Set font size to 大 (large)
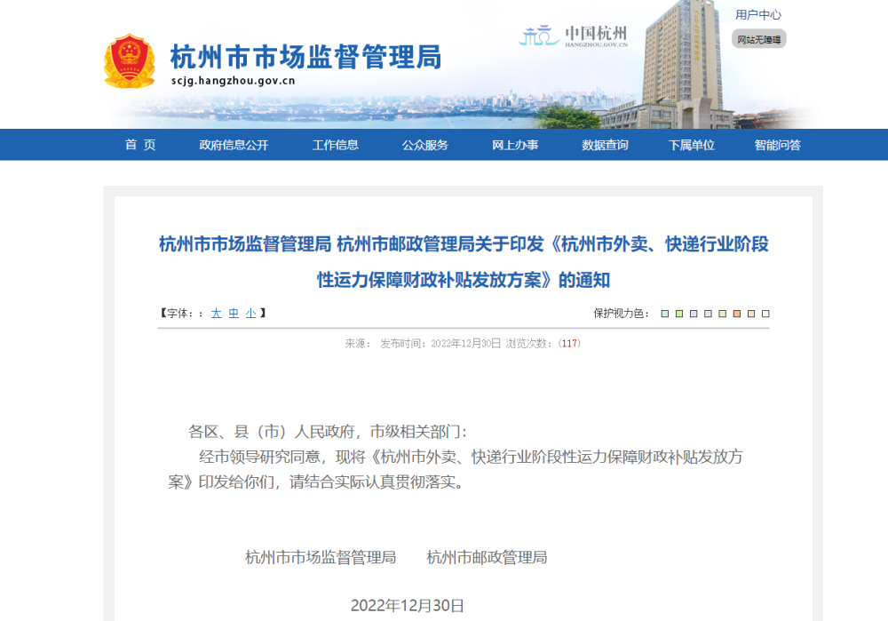 (x=217, y=314)
